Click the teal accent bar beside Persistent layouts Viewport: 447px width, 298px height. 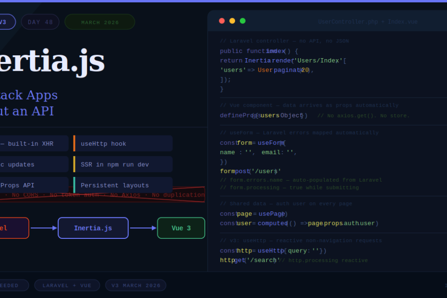74,185
